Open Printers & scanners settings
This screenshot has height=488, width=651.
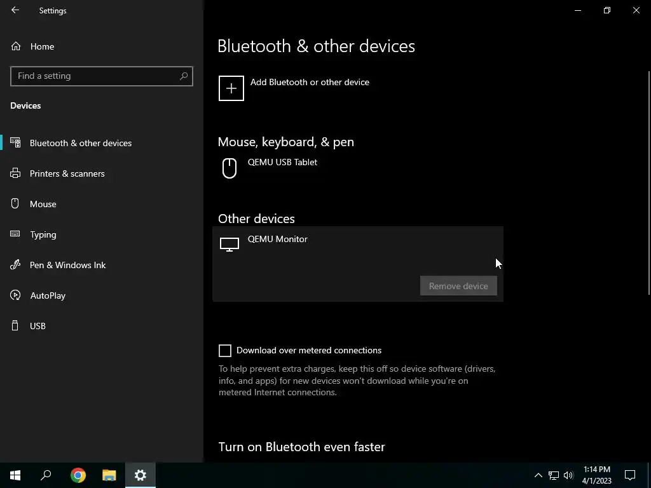click(x=102, y=173)
